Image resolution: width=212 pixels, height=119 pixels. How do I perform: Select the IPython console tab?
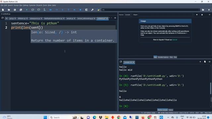coord(163,110)
